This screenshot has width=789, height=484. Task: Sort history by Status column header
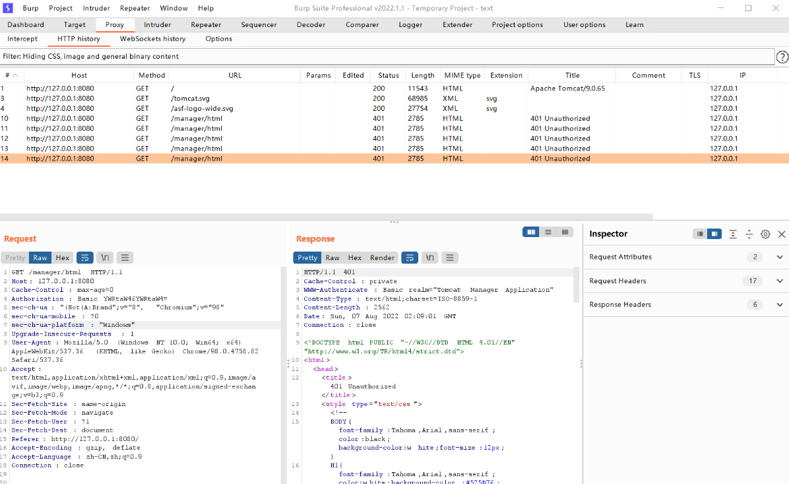coord(388,75)
